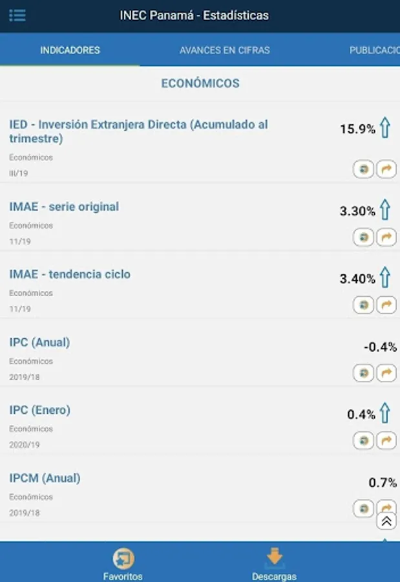Open IMAE - serie original details
Screen dimensions: 400x582
[64, 207]
